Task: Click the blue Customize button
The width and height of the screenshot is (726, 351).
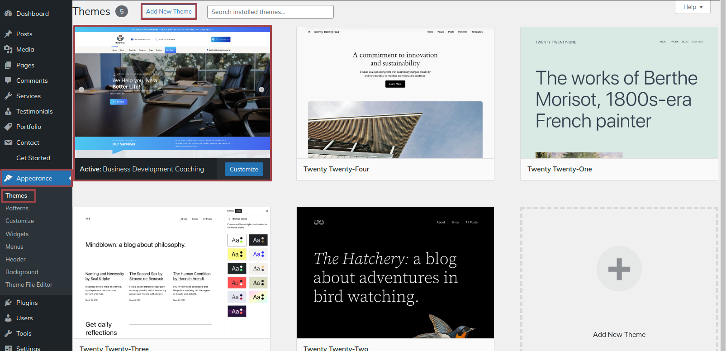Action: coord(244,169)
